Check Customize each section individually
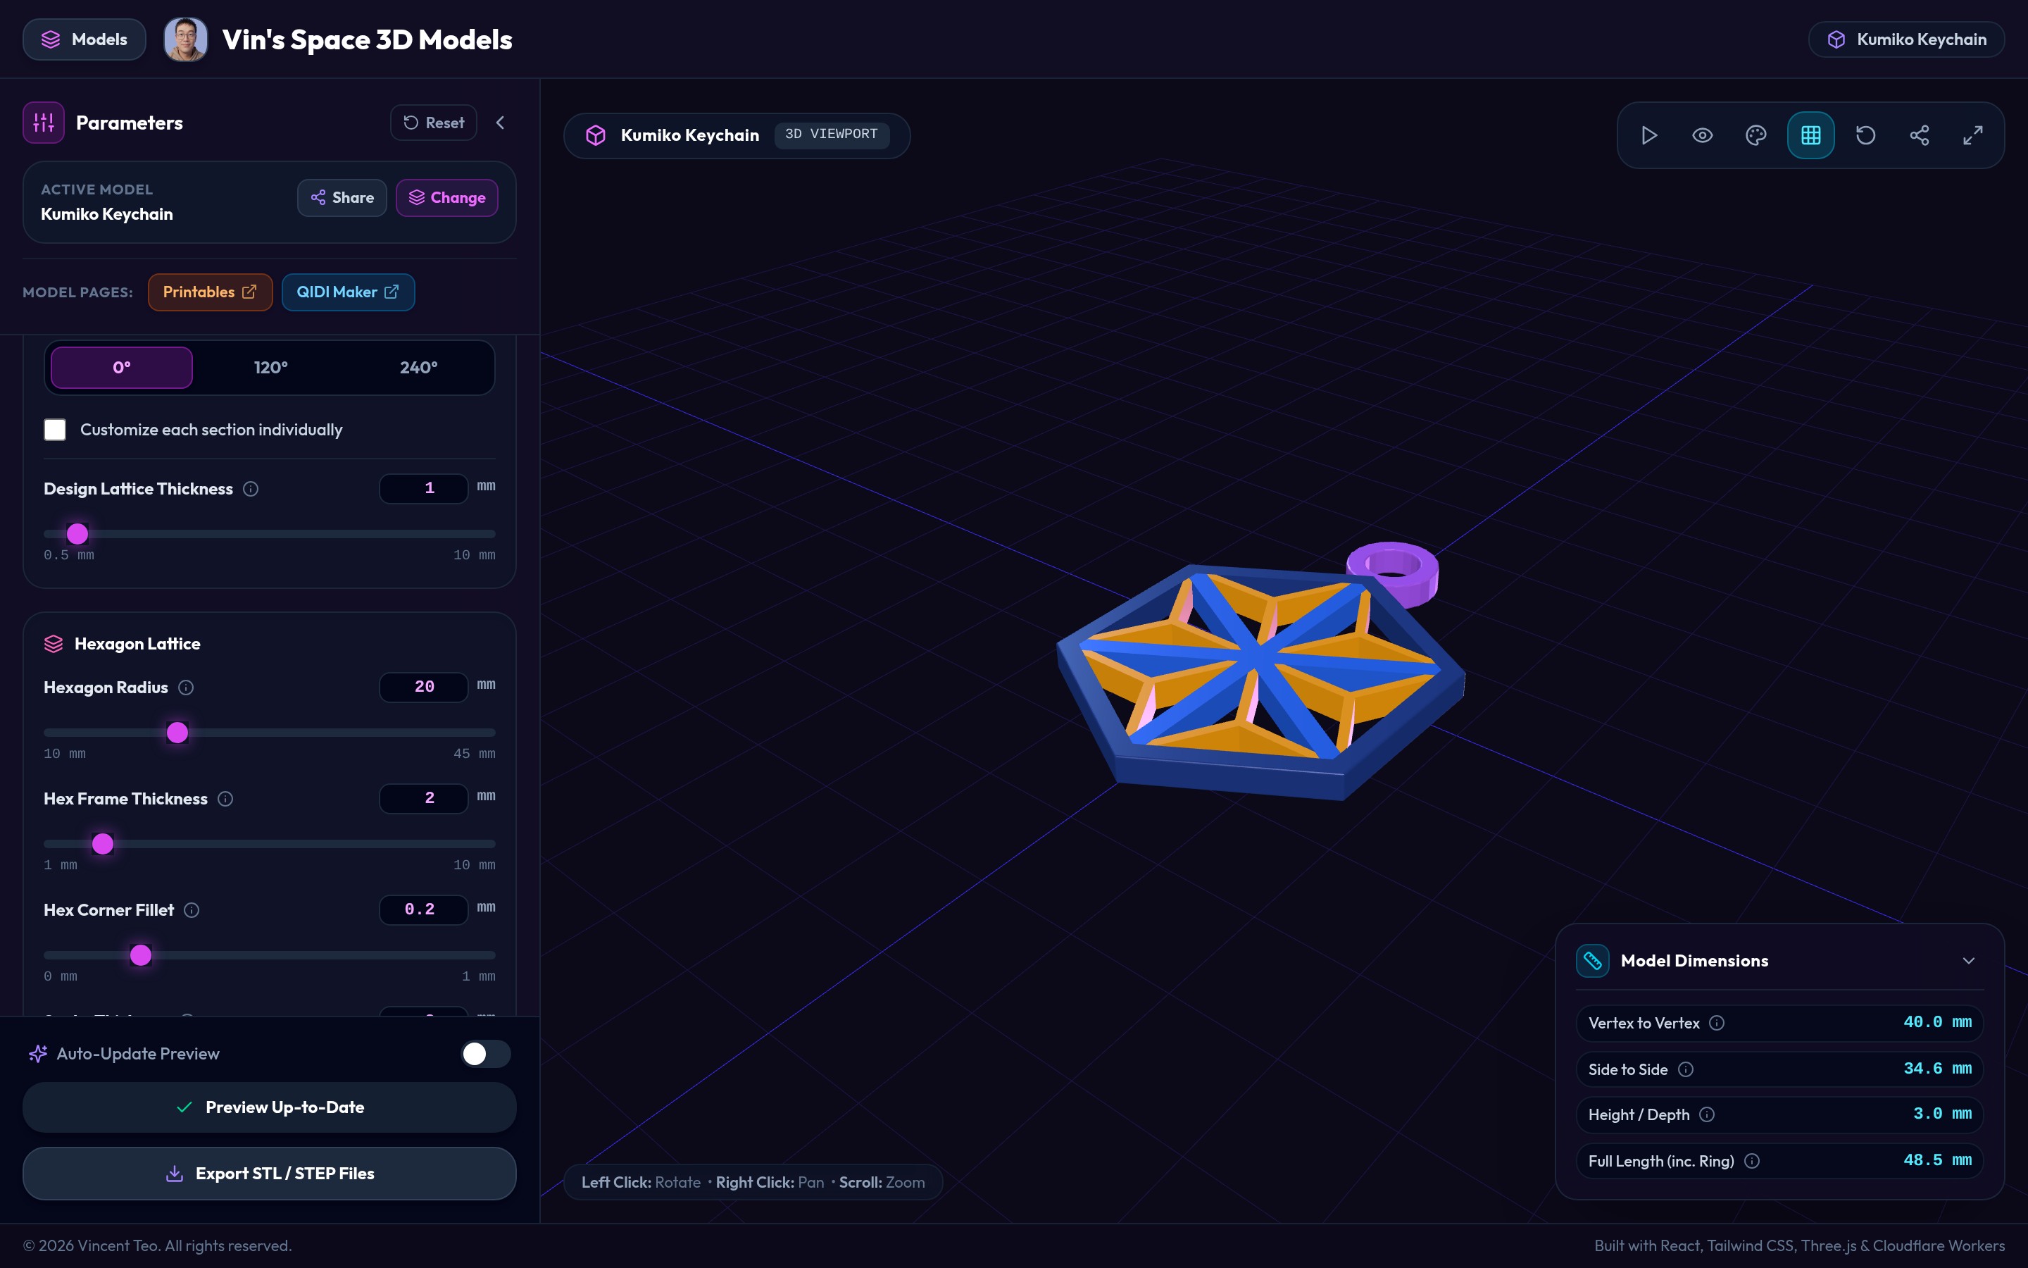The height and width of the screenshot is (1268, 2028). click(56, 430)
